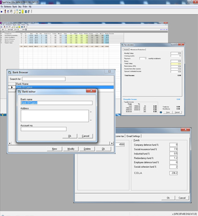Click the Social insurance fund % field
Viewport: 198px width, 216px height.
pos(173,149)
